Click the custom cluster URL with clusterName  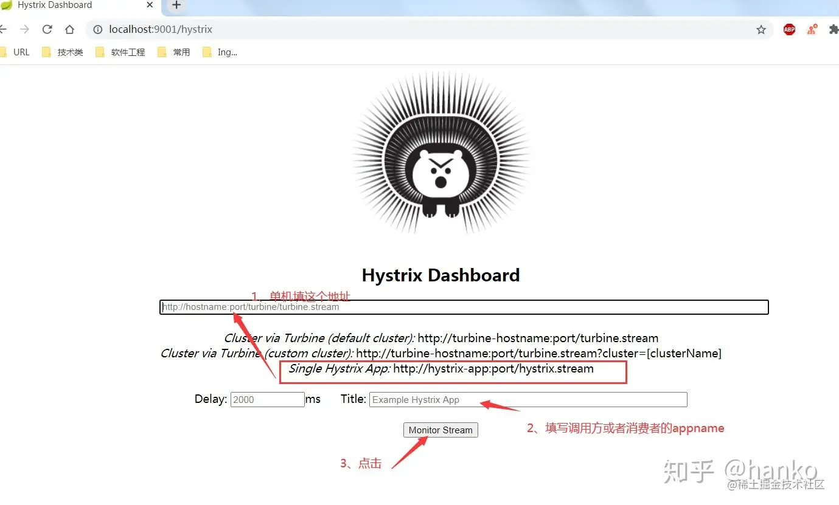coord(538,353)
